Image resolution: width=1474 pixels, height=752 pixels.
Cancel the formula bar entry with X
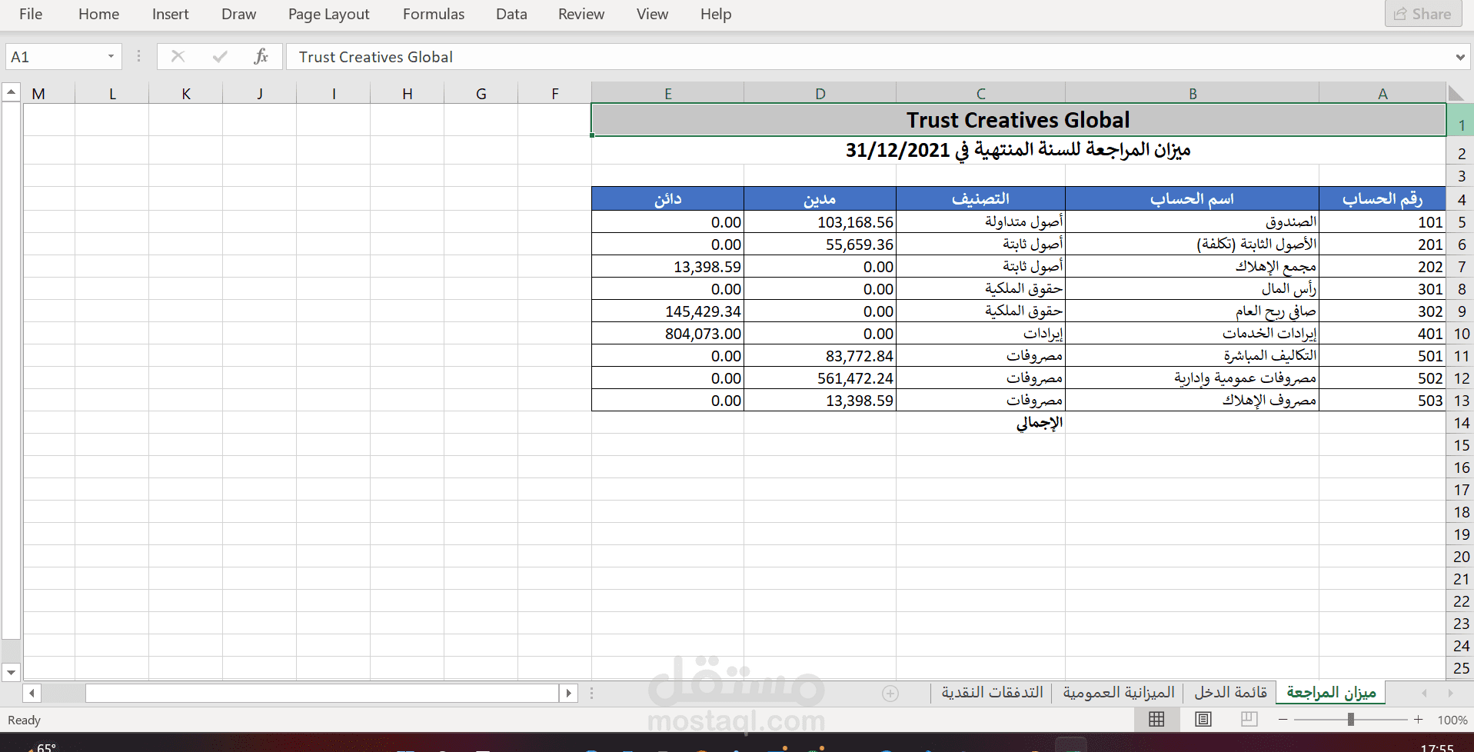[x=178, y=56]
